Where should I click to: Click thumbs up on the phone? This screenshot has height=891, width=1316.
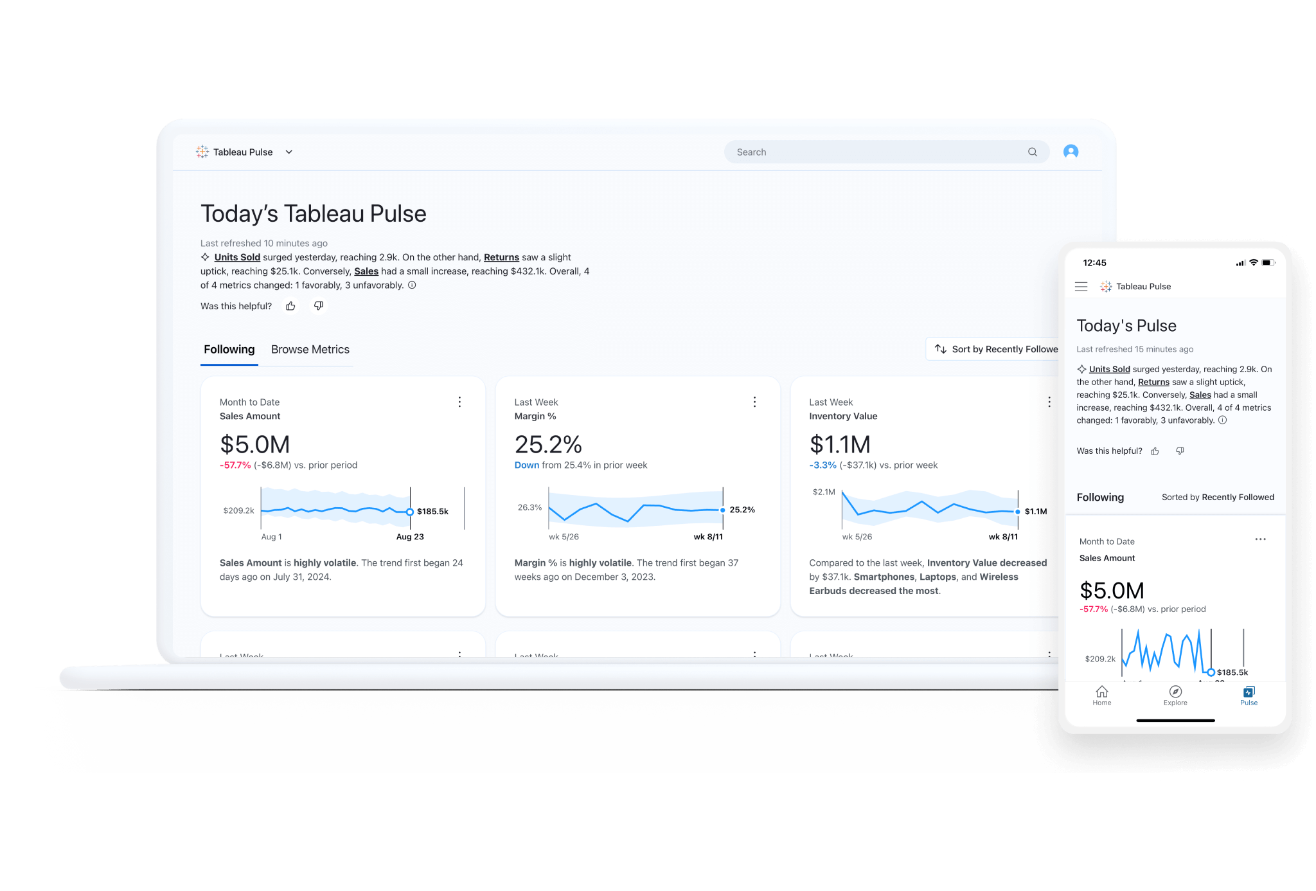tap(1155, 451)
